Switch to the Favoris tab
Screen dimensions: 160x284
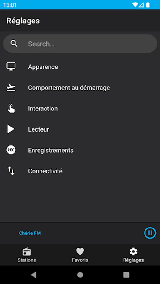80,255
